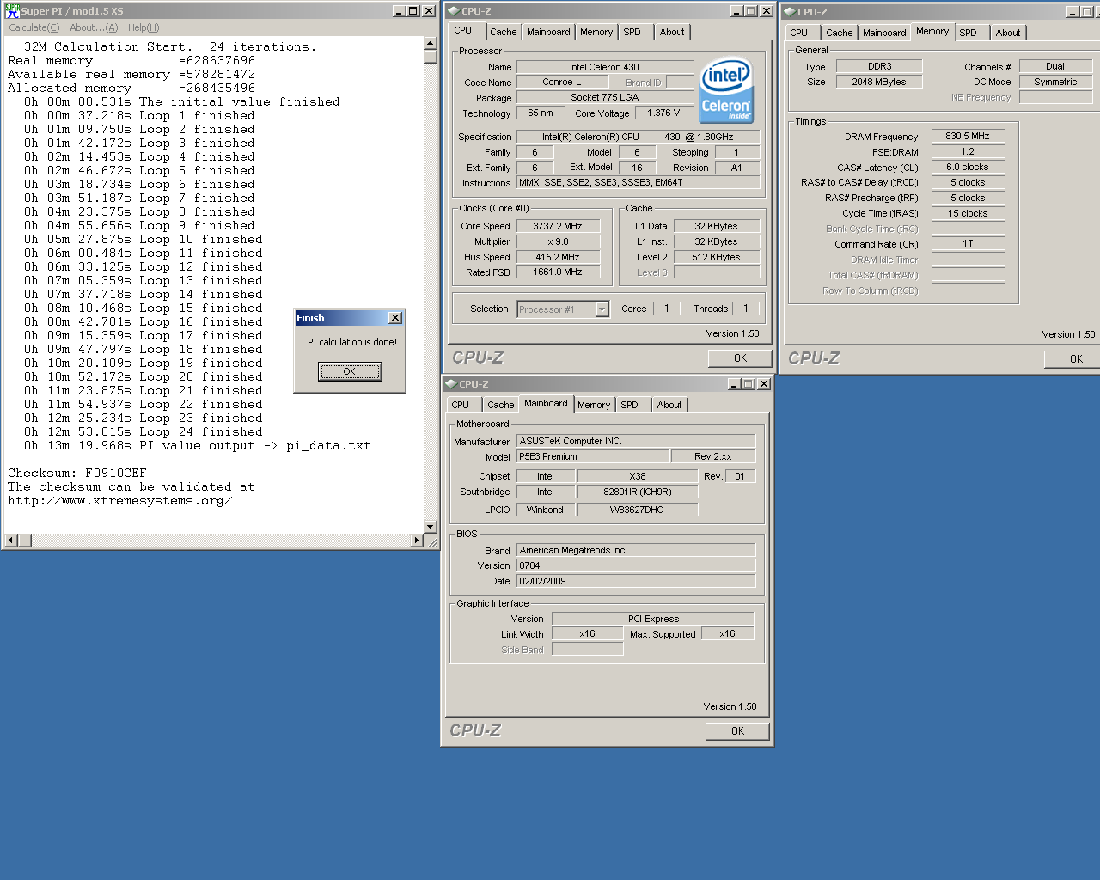Open About tab in Mainboard CPU-Z window
Screen dimensions: 1100x880
click(669, 405)
